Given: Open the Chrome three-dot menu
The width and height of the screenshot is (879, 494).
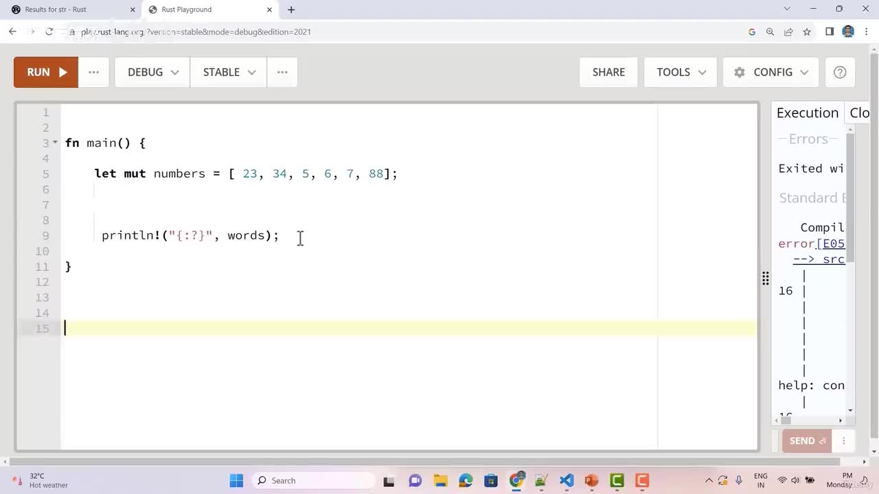Looking at the screenshot, I should (x=867, y=32).
